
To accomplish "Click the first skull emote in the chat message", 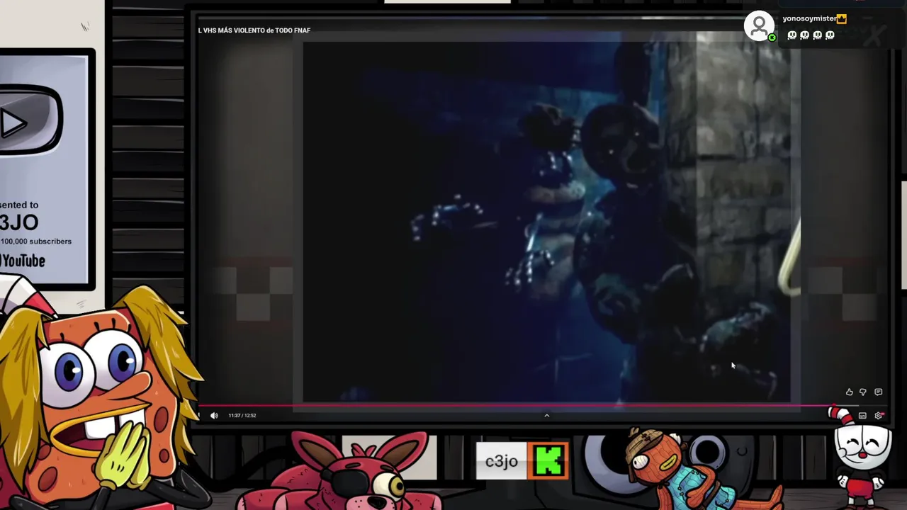I will click(792, 35).
